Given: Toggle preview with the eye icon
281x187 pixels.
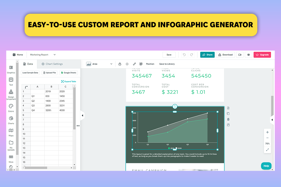Looking at the screenshot, I should point(249,55).
